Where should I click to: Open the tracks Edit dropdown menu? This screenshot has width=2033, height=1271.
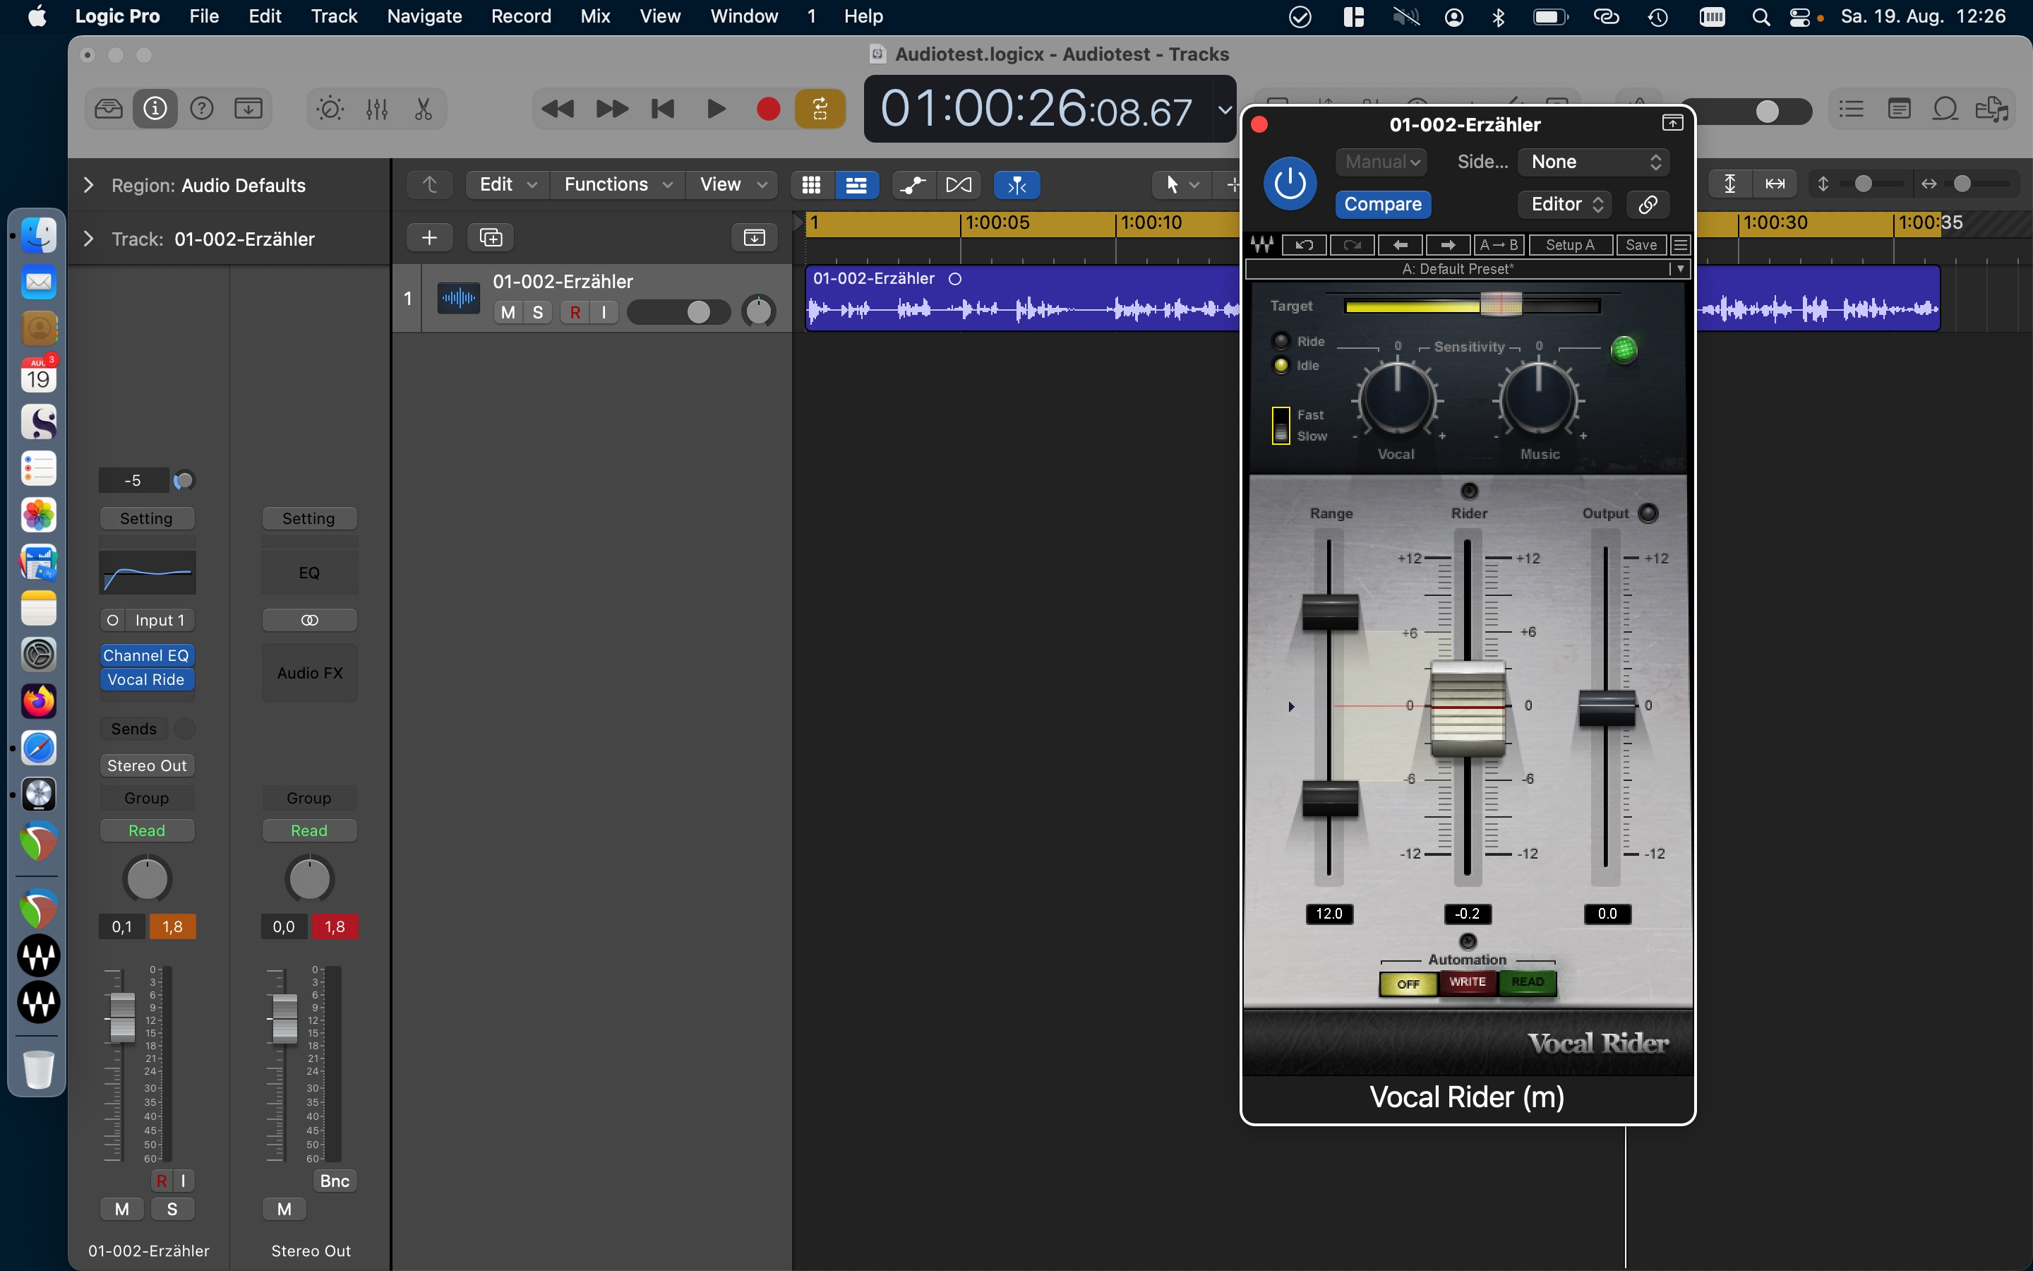(x=508, y=185)
